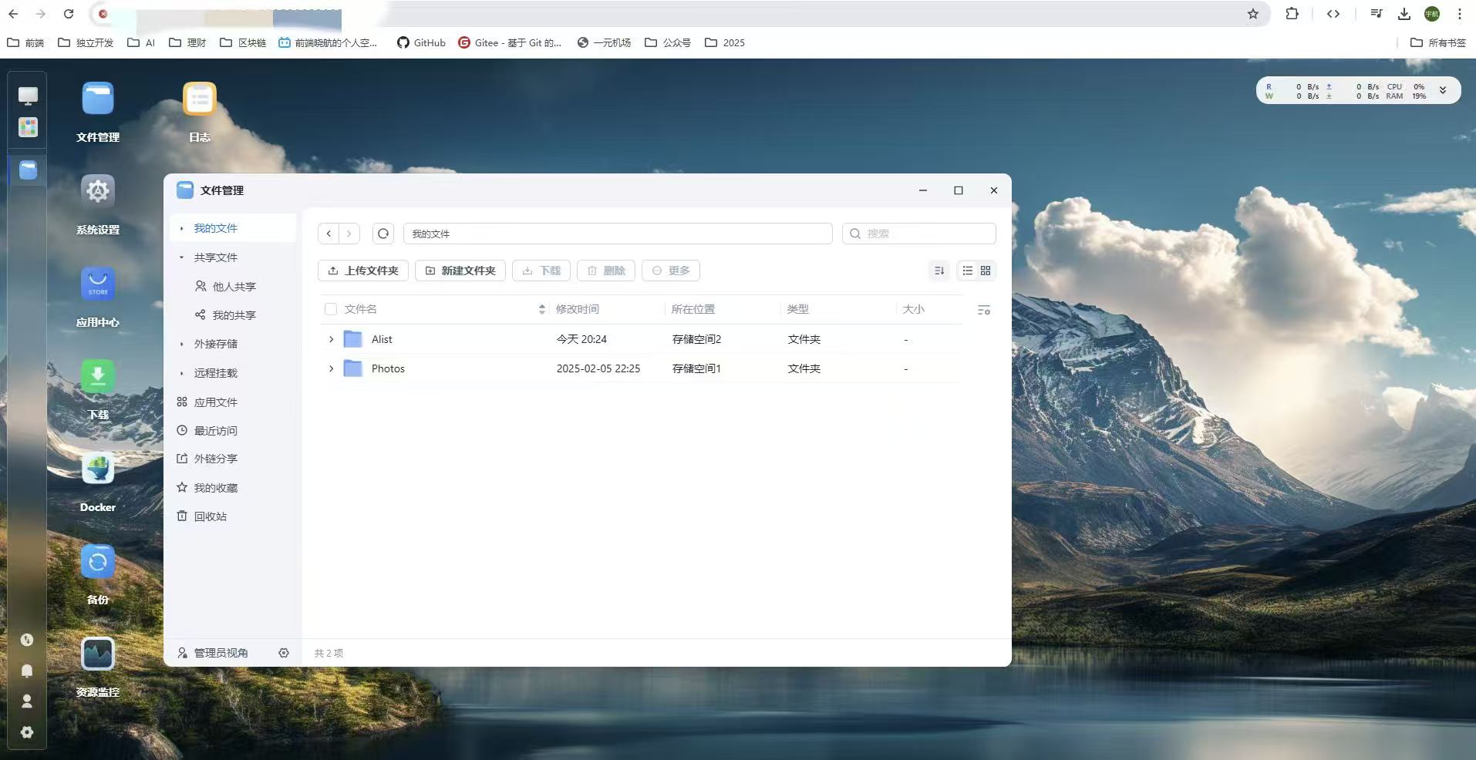Expand the 外接存储 sidebar section
Image resolution: width=1476 pixels, height=760 pixels.
click(x=182, y=344)
